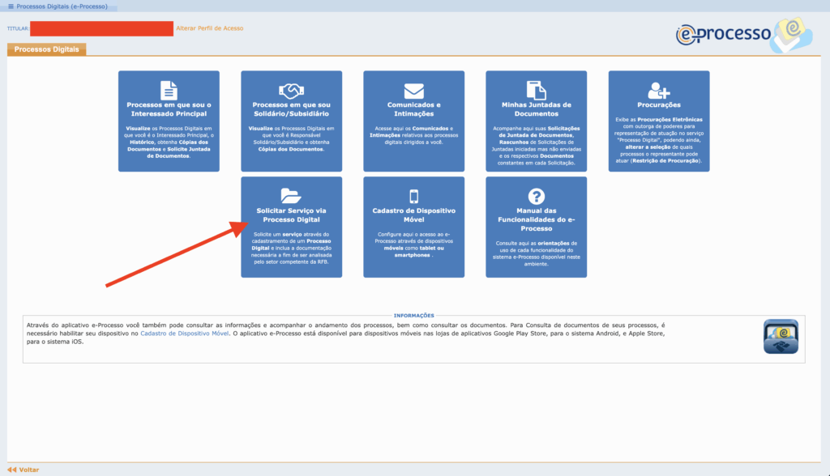The width and height of the screenshot is (830, 476).
Task: Click description text under Manual das Funcionalidades
Action: 537,253
